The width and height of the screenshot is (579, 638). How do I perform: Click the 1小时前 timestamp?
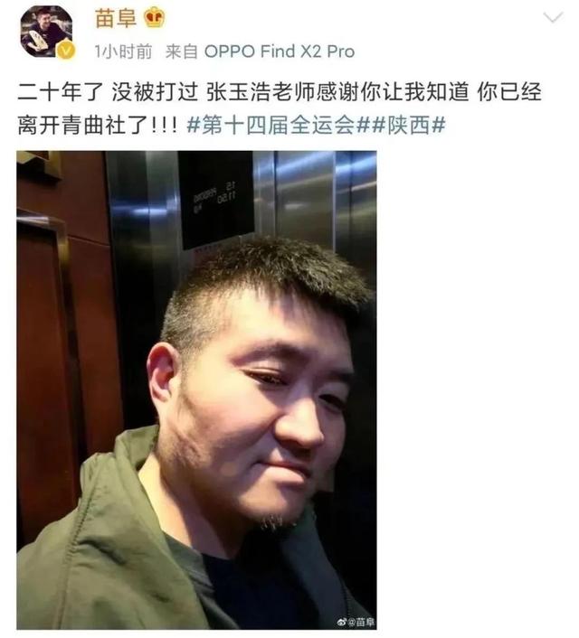[123, 52]
